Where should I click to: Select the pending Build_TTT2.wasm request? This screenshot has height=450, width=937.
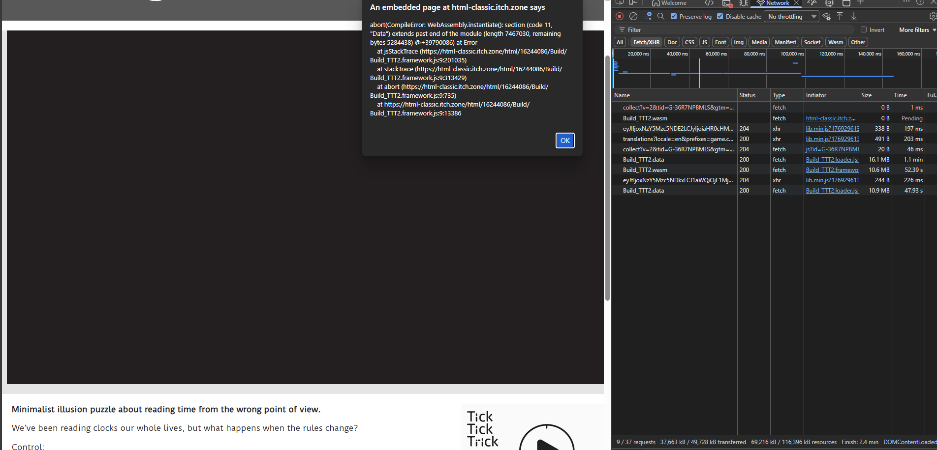(774, 118)
